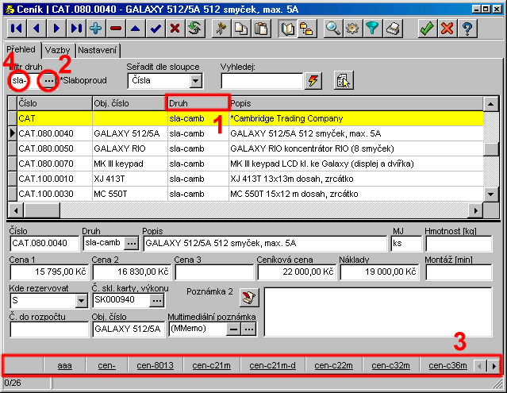Confirm with the green checkmark button
Image resolution: width=507 pixels, height=393 pixels.
tap(427, 28)
